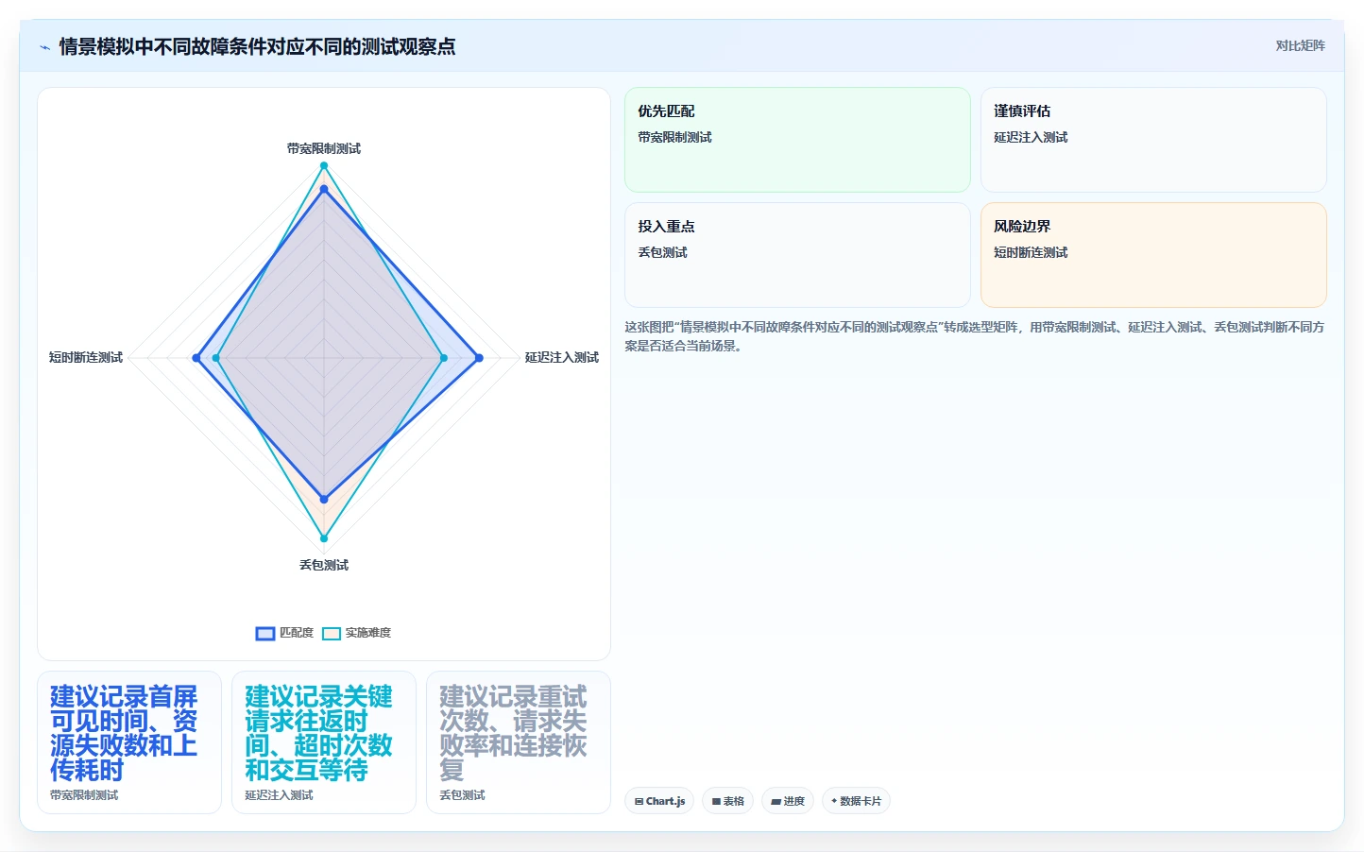
Task: Click the 表格 tag chip
Action: point(727,801)
